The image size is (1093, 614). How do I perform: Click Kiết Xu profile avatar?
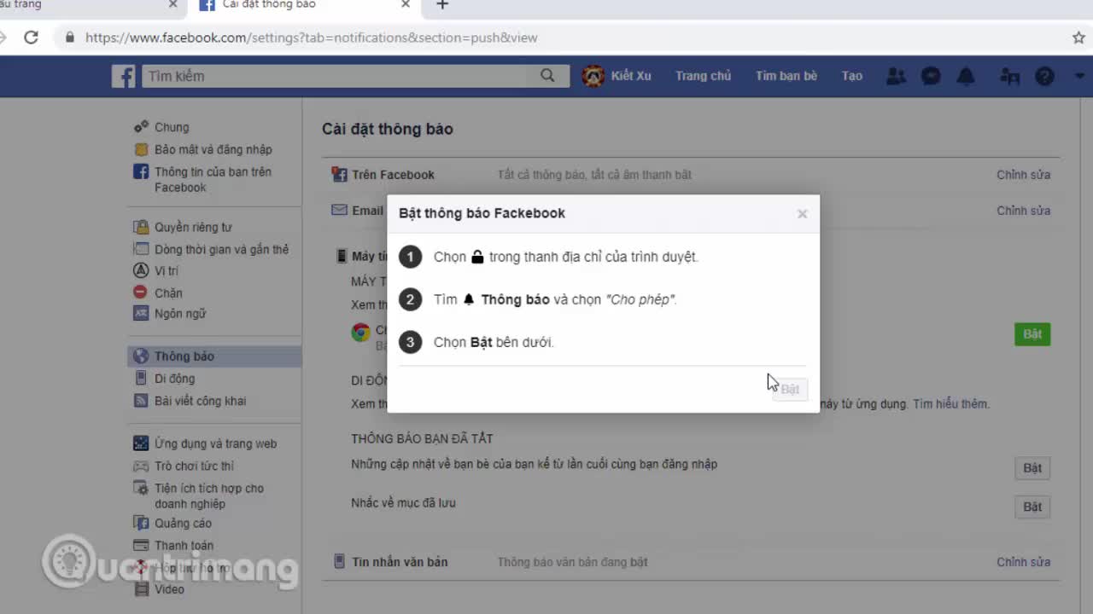coord(593,76)
